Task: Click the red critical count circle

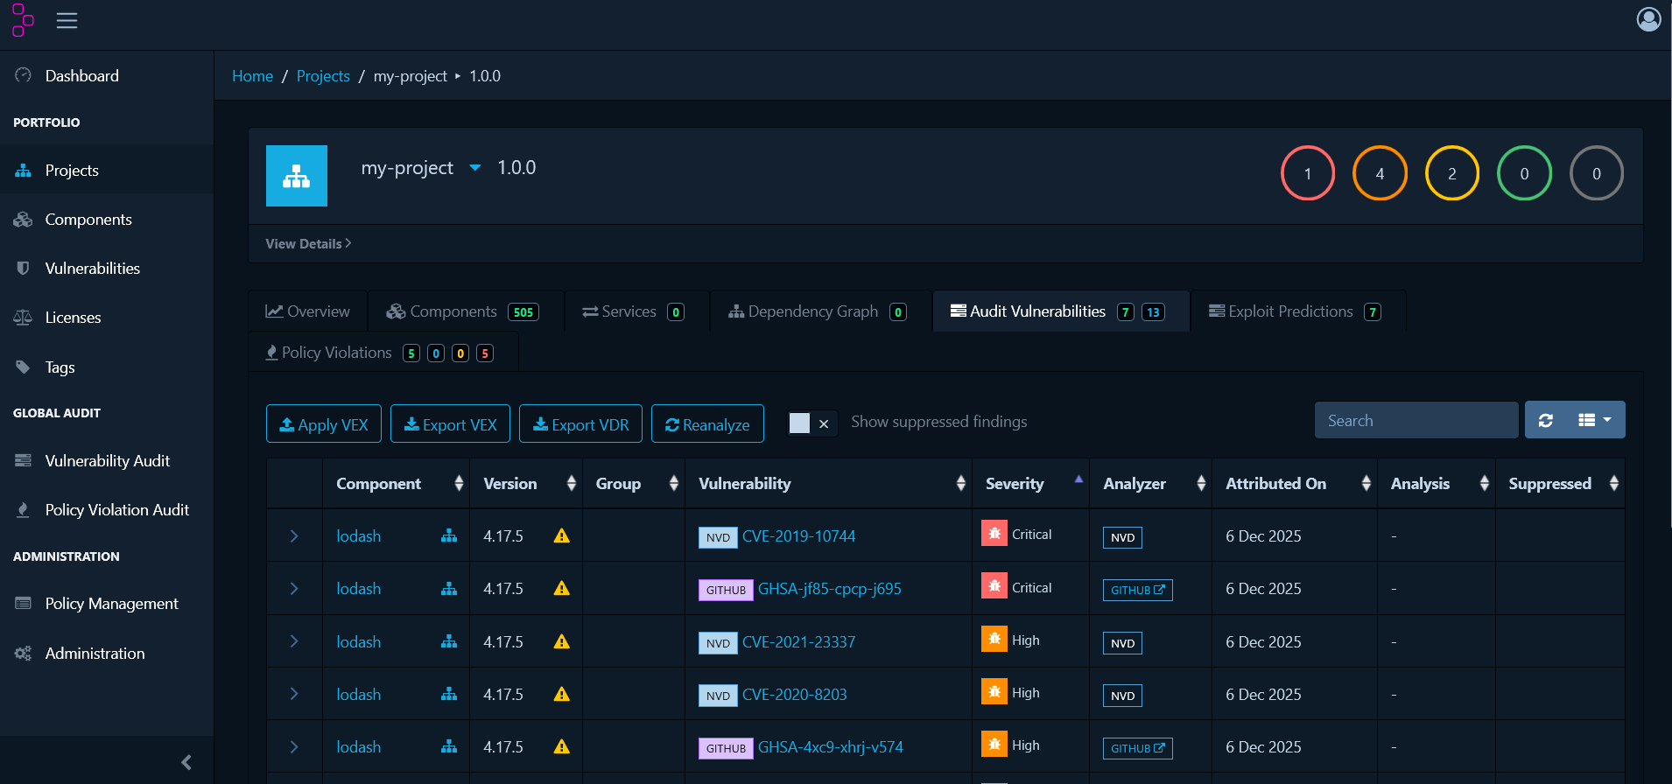Action: (1307, 173)
